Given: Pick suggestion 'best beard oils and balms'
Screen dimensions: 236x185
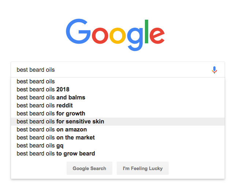Looking at the screenshot, I should point(118,98).
